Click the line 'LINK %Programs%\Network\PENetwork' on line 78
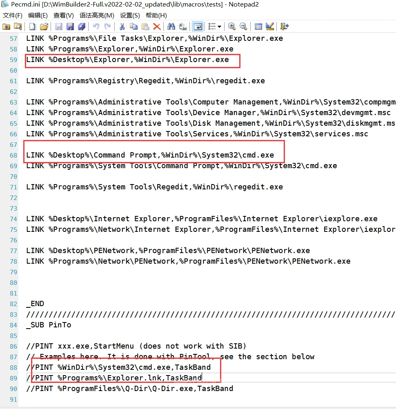The width and height of the screenshot is (396, 409). (188, 261)
